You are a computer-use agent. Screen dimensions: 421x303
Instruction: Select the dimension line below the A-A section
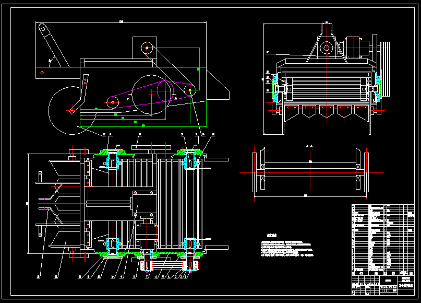[310, 196]
